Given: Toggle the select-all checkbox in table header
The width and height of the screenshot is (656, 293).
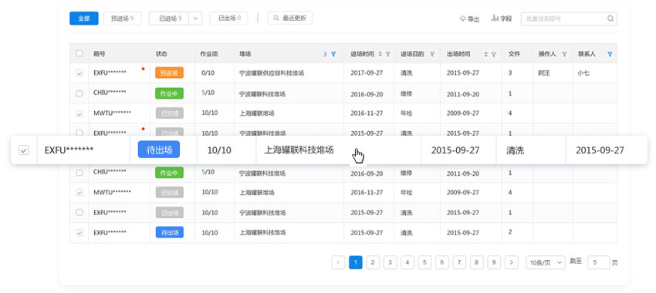Looking at the screenshot, I should pos(79,53).
